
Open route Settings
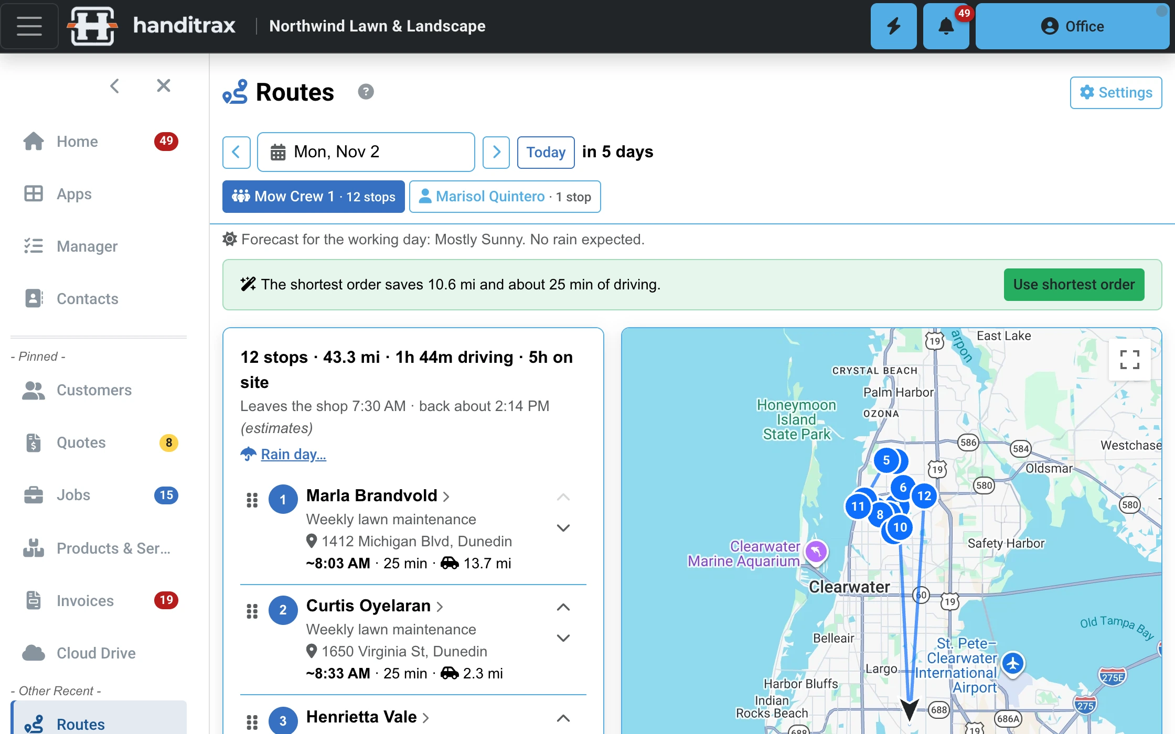coord(1116,93)
